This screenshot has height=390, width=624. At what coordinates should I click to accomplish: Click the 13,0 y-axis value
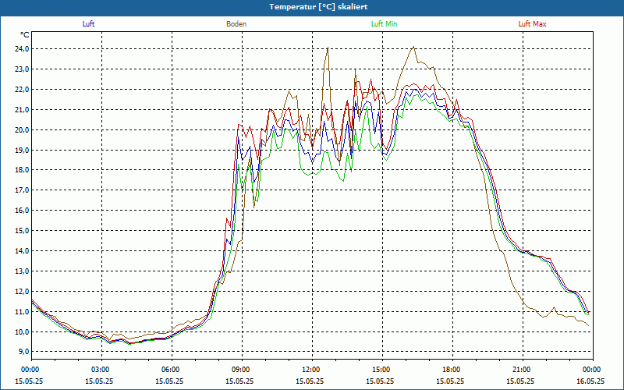pos(22,271)
